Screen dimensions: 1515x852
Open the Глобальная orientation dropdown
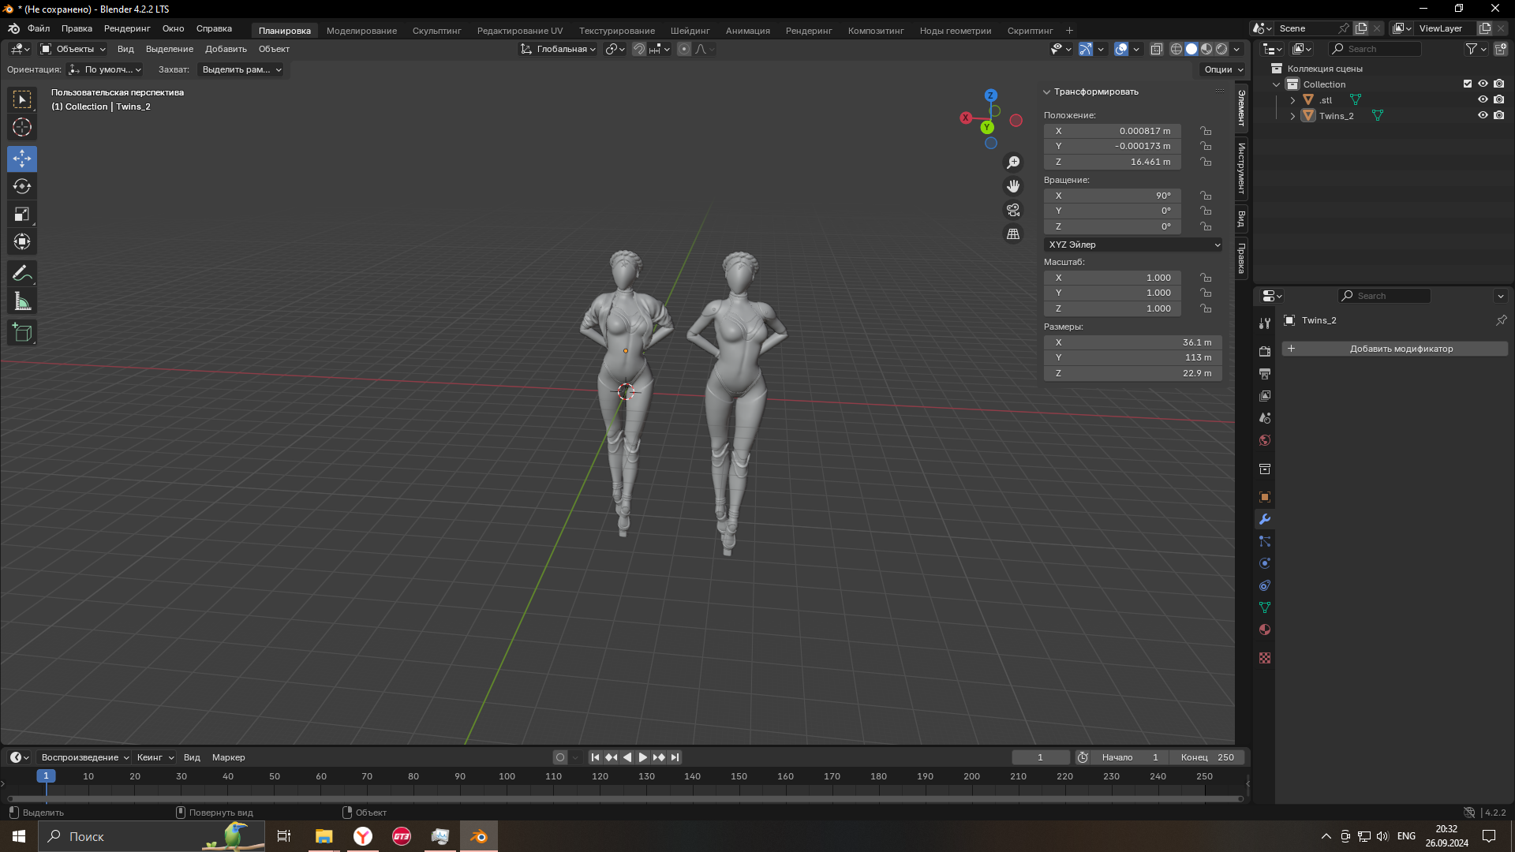pos(558,49)
